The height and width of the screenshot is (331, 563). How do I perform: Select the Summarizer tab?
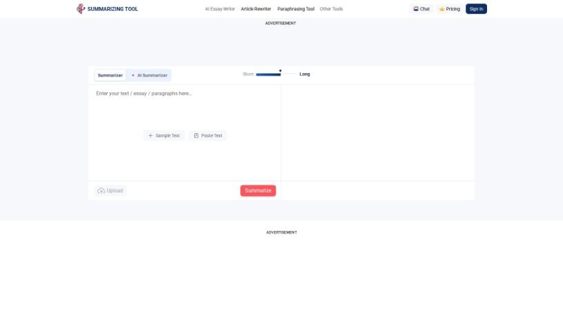tap(111, 75)
